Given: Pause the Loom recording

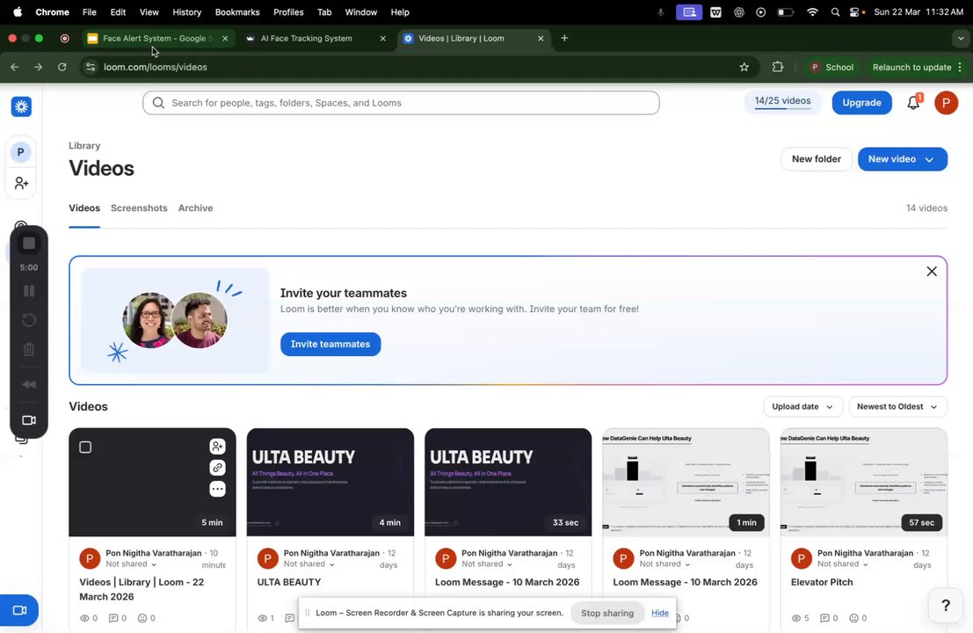Looking at the screenshot, I should pyautogui.click(x=28, y=291).
